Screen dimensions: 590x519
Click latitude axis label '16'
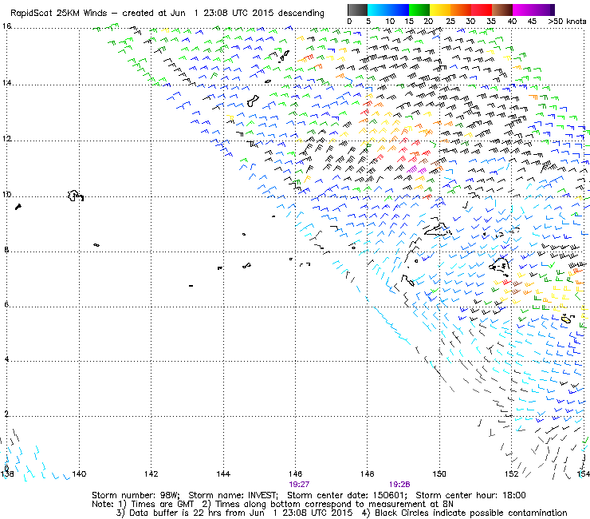[x=6, y=26]
